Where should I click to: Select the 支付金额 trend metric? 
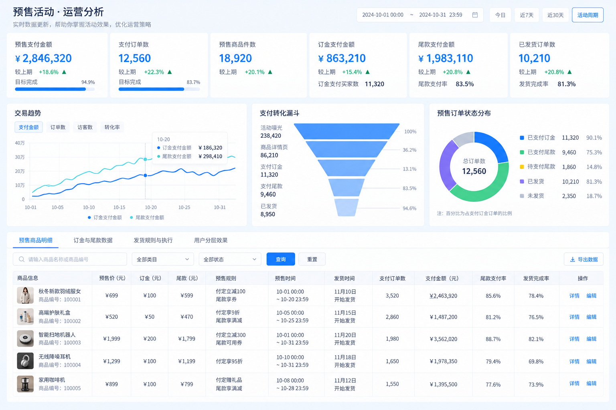28,127
